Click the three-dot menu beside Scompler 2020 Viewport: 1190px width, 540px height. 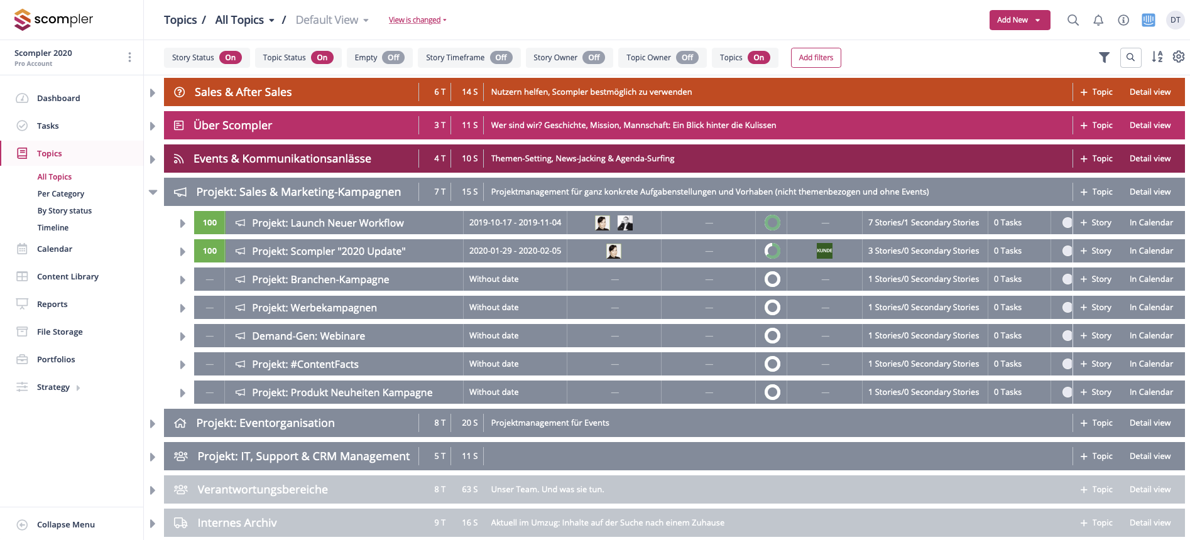(129, 57)
